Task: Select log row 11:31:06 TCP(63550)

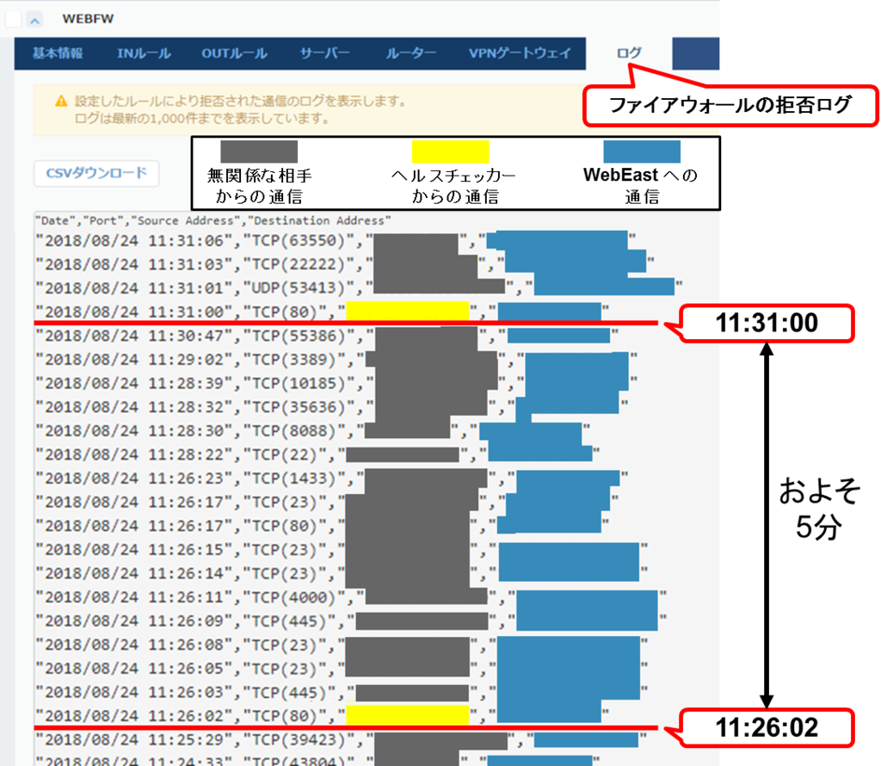Action: tap(336, 241)
